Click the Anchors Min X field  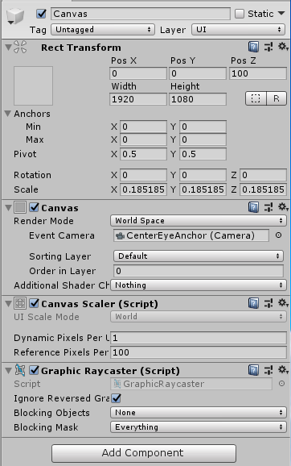click(143, 127)
